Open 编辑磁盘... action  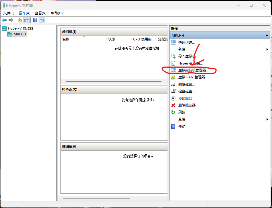186,84
